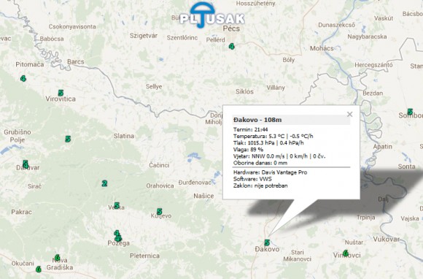423x279 pixels.
Task: Click the Pljusak umbrella logo
Action: tap(212, 15)
